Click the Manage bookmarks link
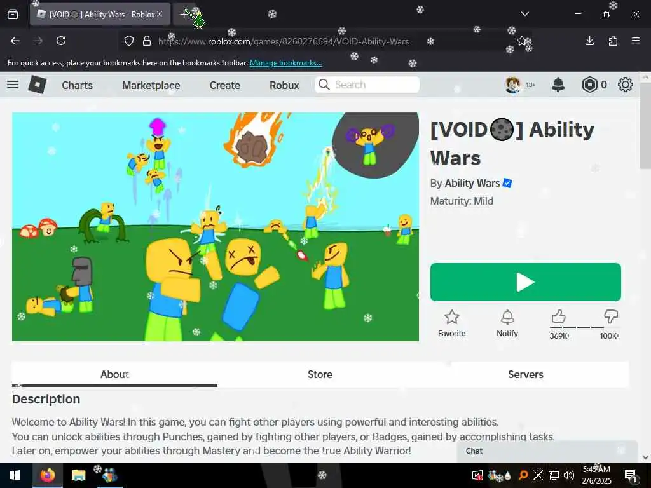 pos(285,63)
